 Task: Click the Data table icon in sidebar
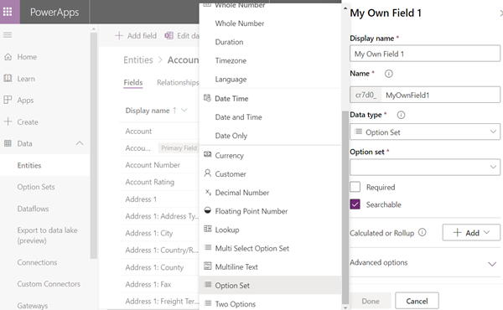(x=8, y=143)
